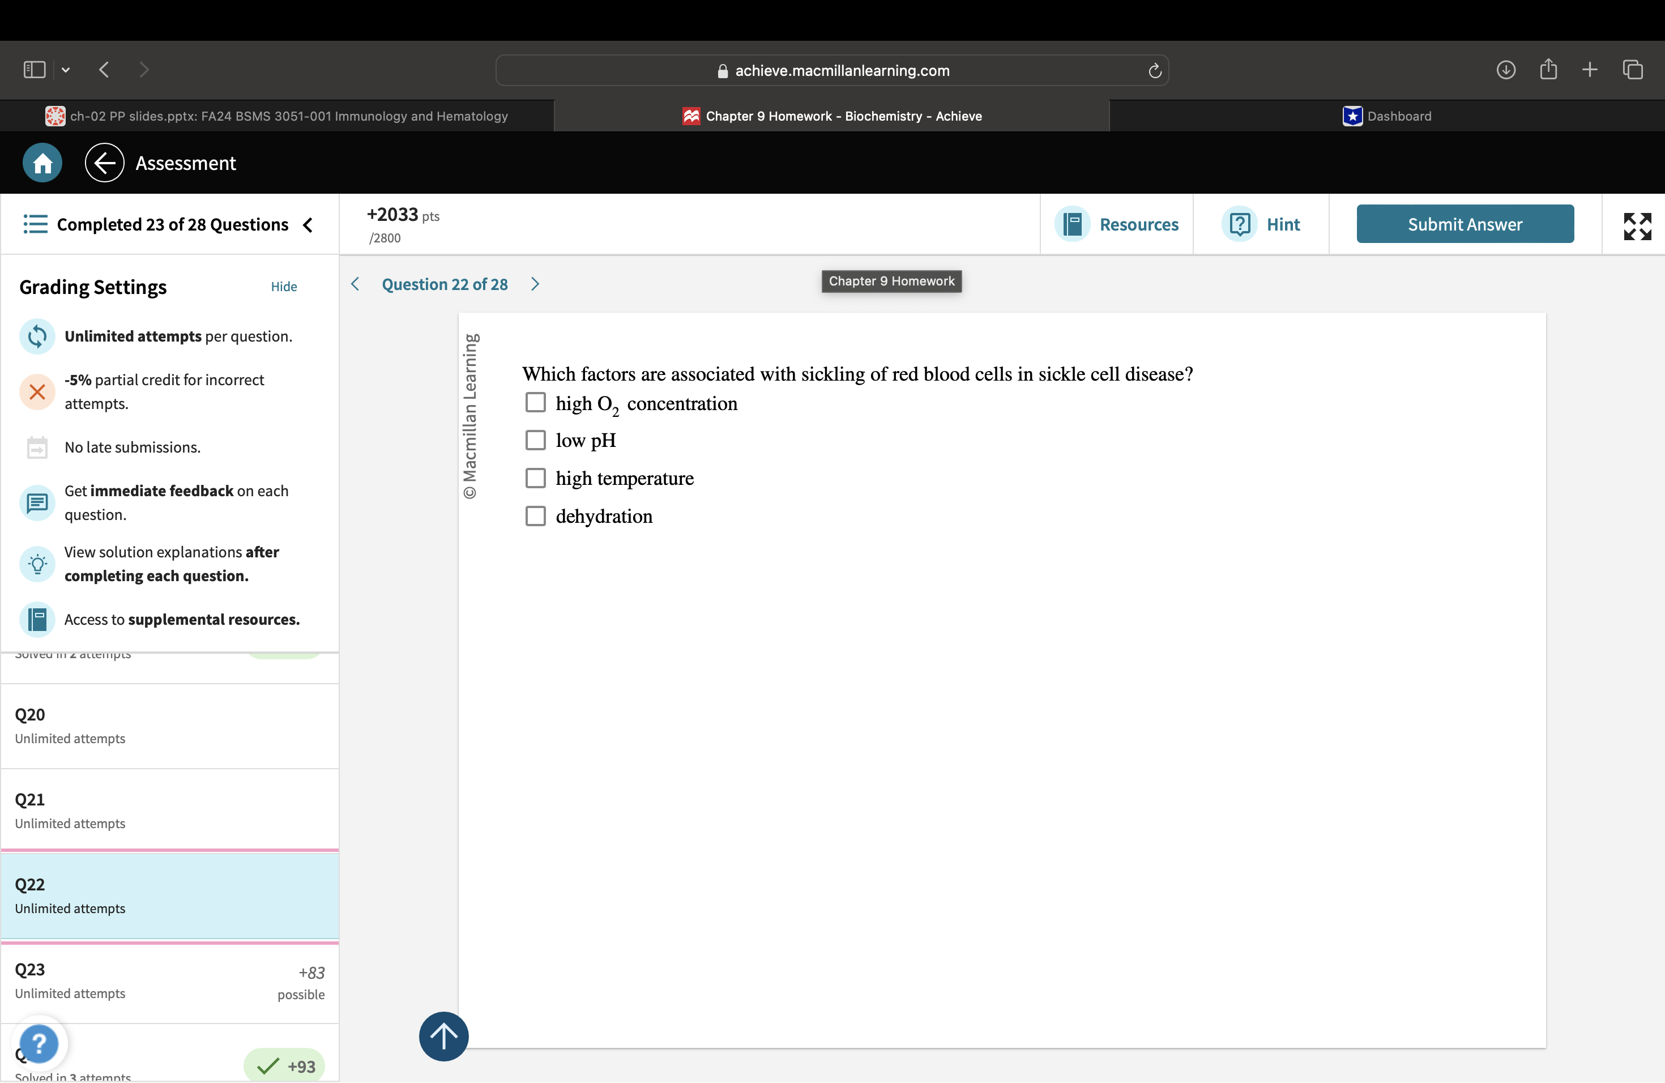This screenshot has height=1083, width=1665.
Task: Select the dehydration answer choice
Action: (535, 515)
